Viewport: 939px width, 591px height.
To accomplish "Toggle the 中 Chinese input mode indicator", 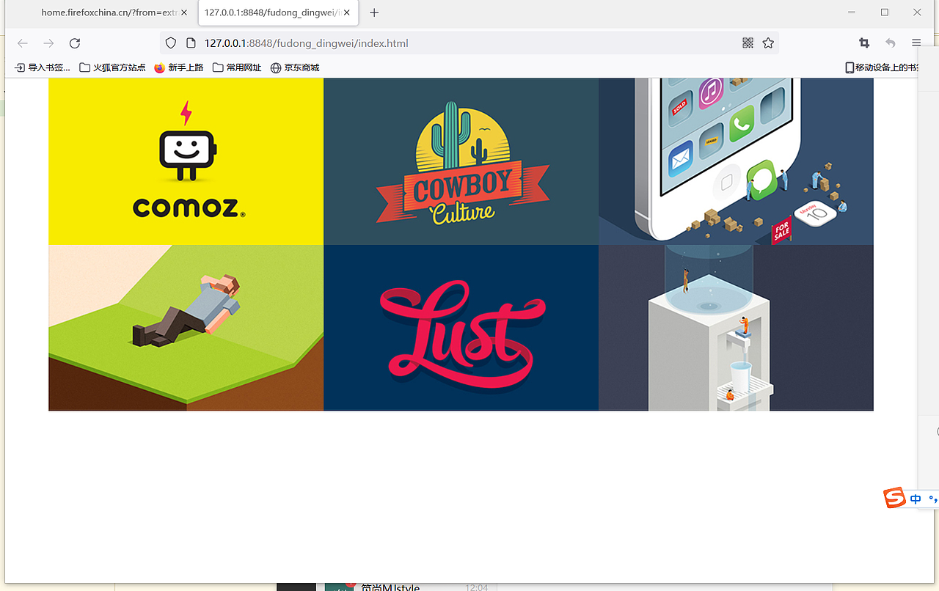I will click(916, 499).
